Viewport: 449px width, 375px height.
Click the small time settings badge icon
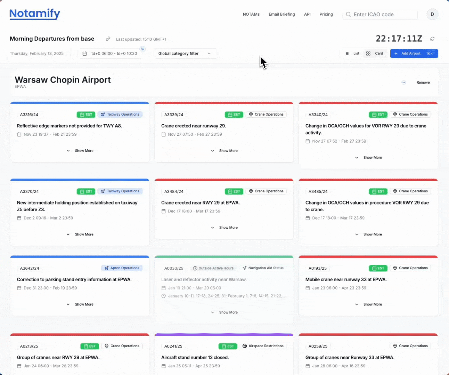142,49
